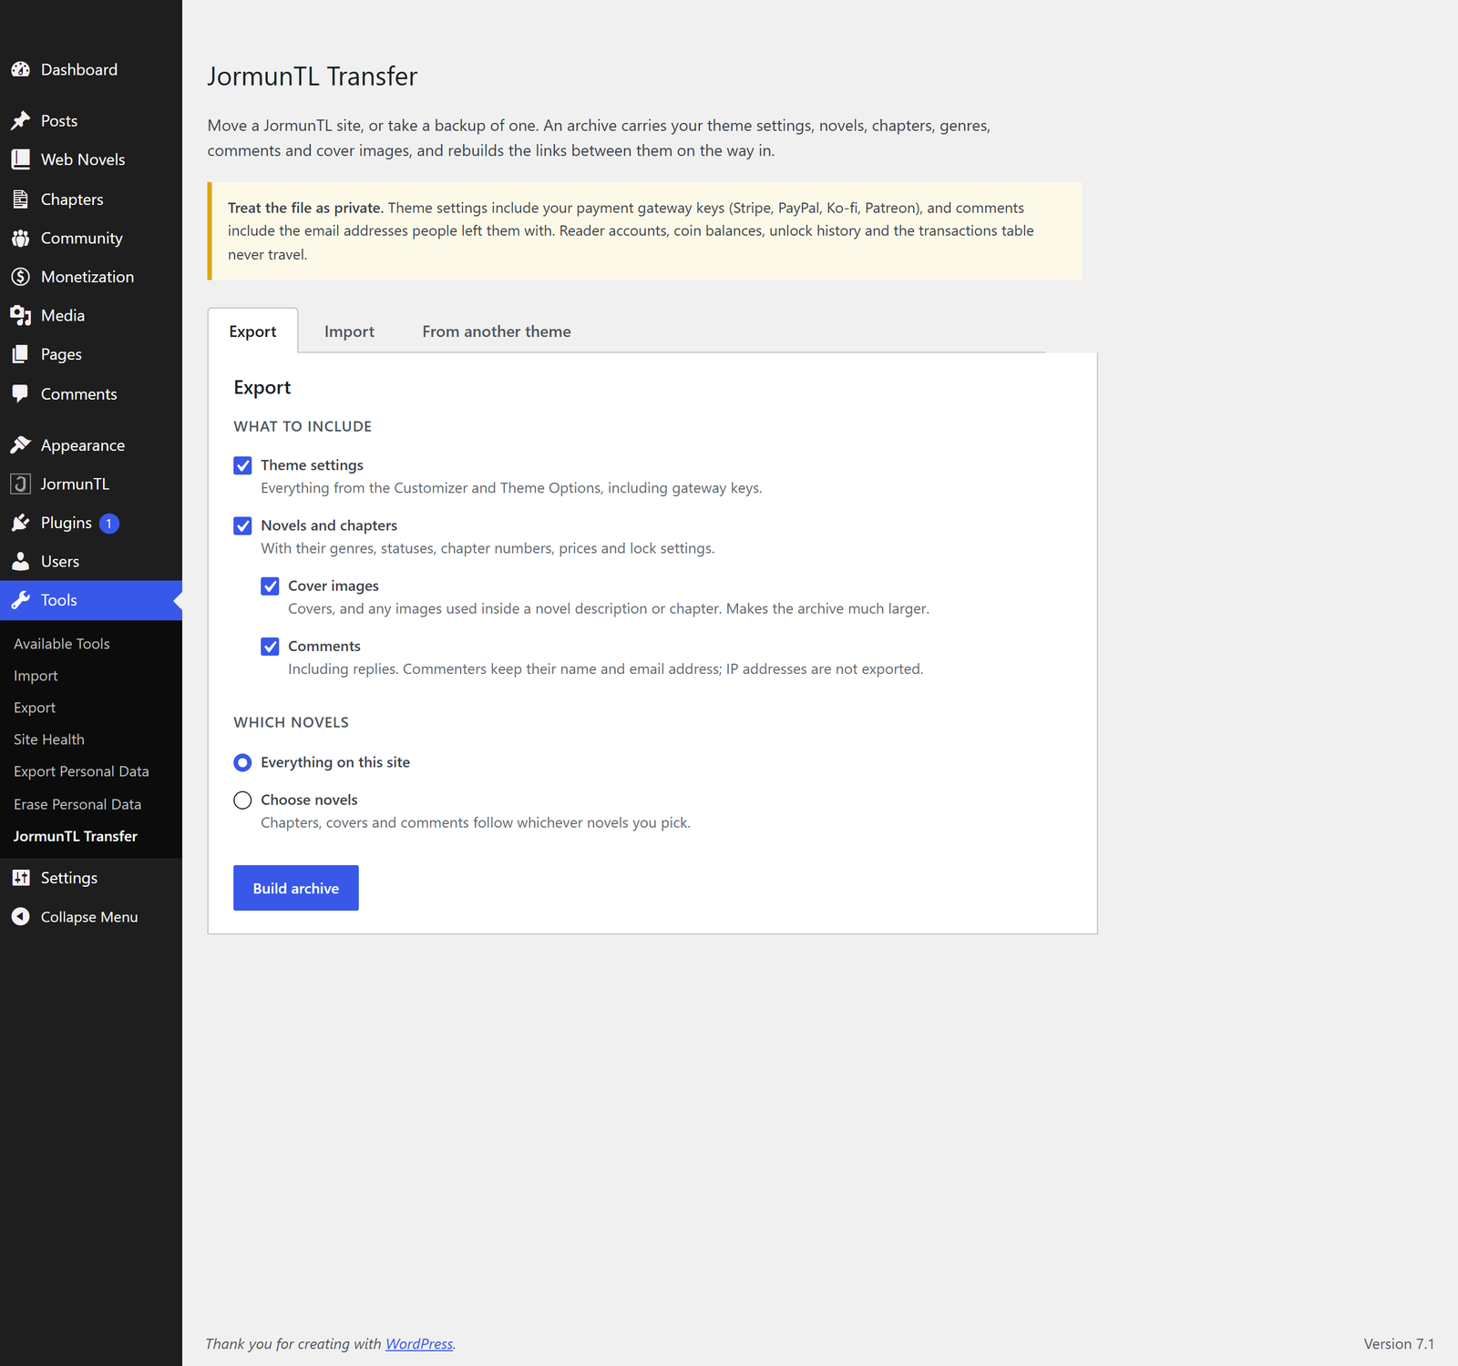The width and height of the screenshot is (1458, 1366).
Task: Click the JormunTL logo icon
Action: 20,484
